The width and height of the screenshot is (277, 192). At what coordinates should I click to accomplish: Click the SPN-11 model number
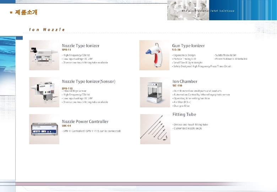(66, 50)
